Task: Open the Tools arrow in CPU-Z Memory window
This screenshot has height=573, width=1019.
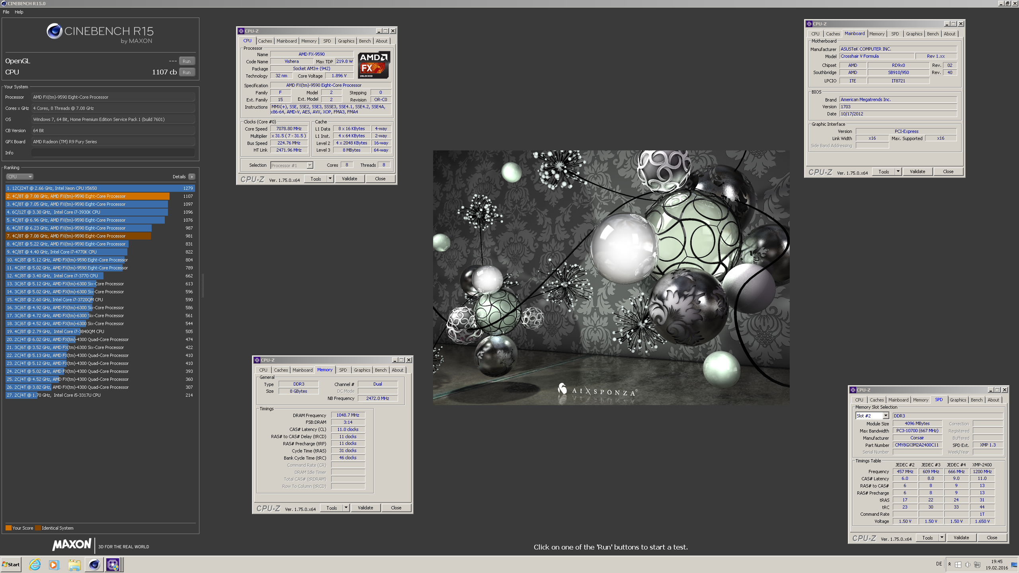Action: click(346, 508)
